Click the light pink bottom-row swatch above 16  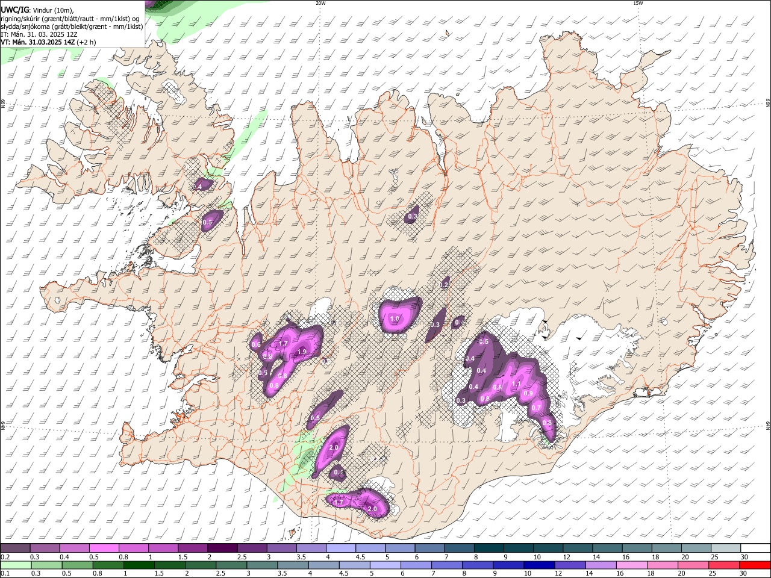(631, 565)
